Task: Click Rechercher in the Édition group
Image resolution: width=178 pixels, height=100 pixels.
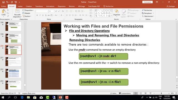Action: tap(147, 10)
